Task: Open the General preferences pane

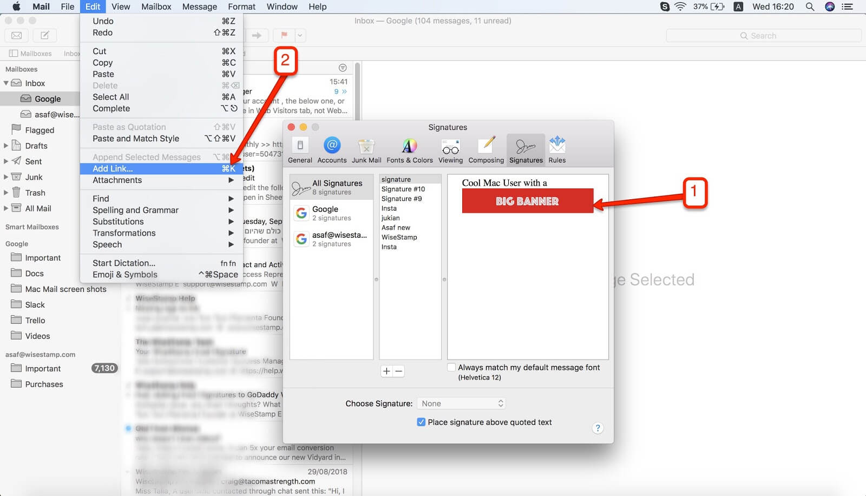Action: click(x=300, y=147)
